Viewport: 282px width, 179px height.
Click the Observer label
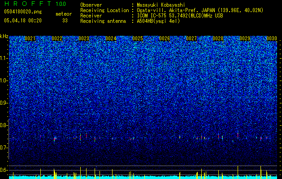pos(91,5)
